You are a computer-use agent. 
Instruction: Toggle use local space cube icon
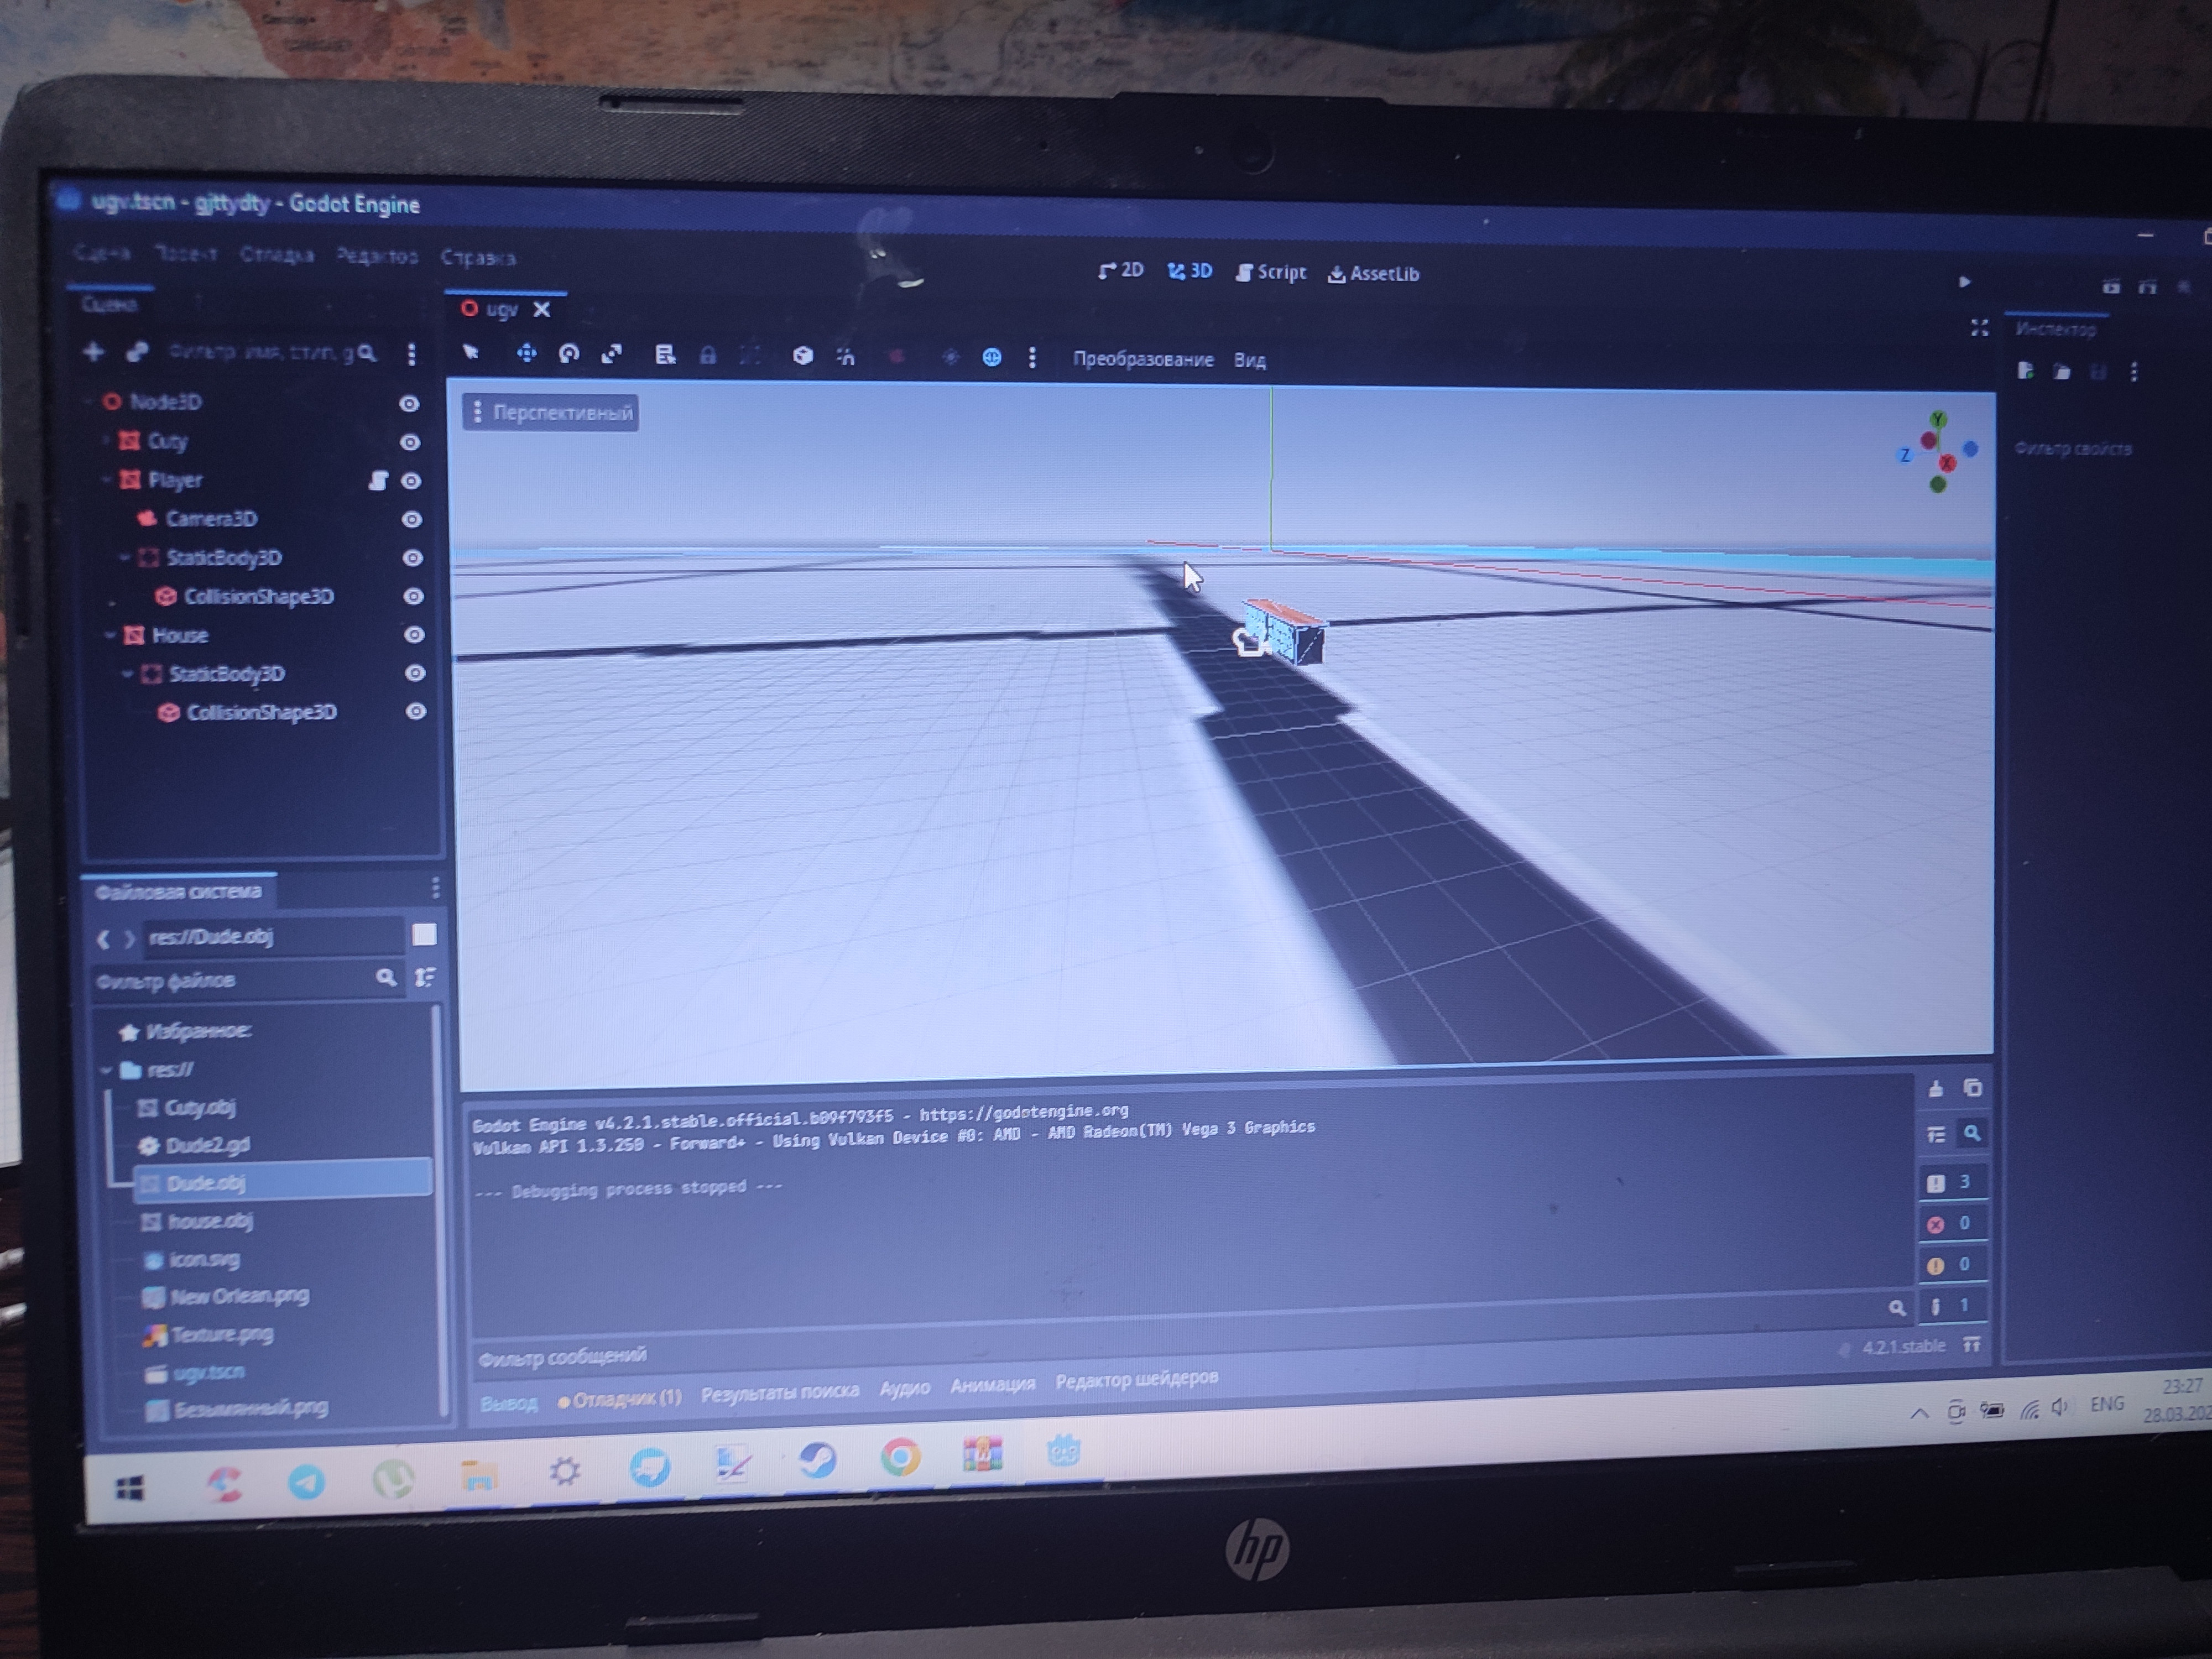tap(802, 355)
